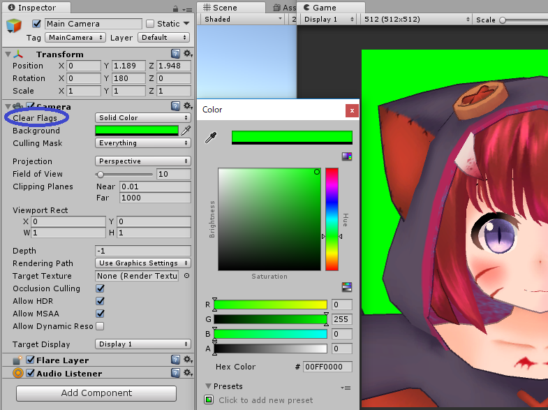This screenshot has width=548, height=410.
Task: Open the Transform component gear menu
Action: 188,54
